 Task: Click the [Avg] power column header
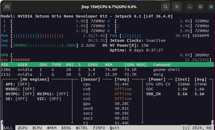click(200, 79)
